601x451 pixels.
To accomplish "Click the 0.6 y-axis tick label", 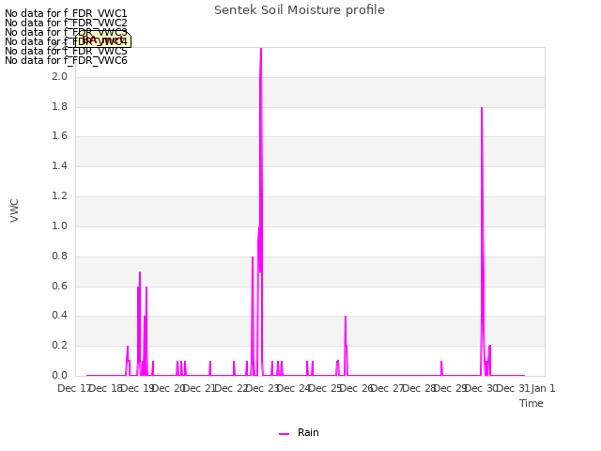I will [59, 286].
